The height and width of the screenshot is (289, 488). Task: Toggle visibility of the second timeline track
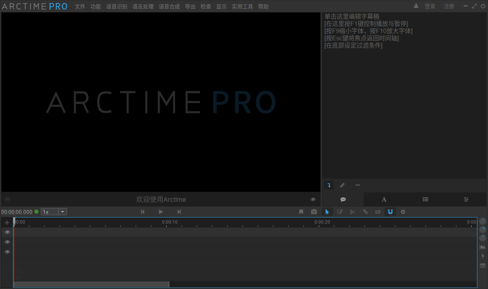click(x=7, y=242)
